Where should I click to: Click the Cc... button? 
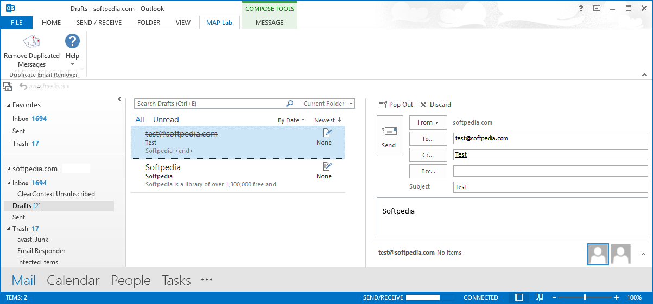(428, 155)
